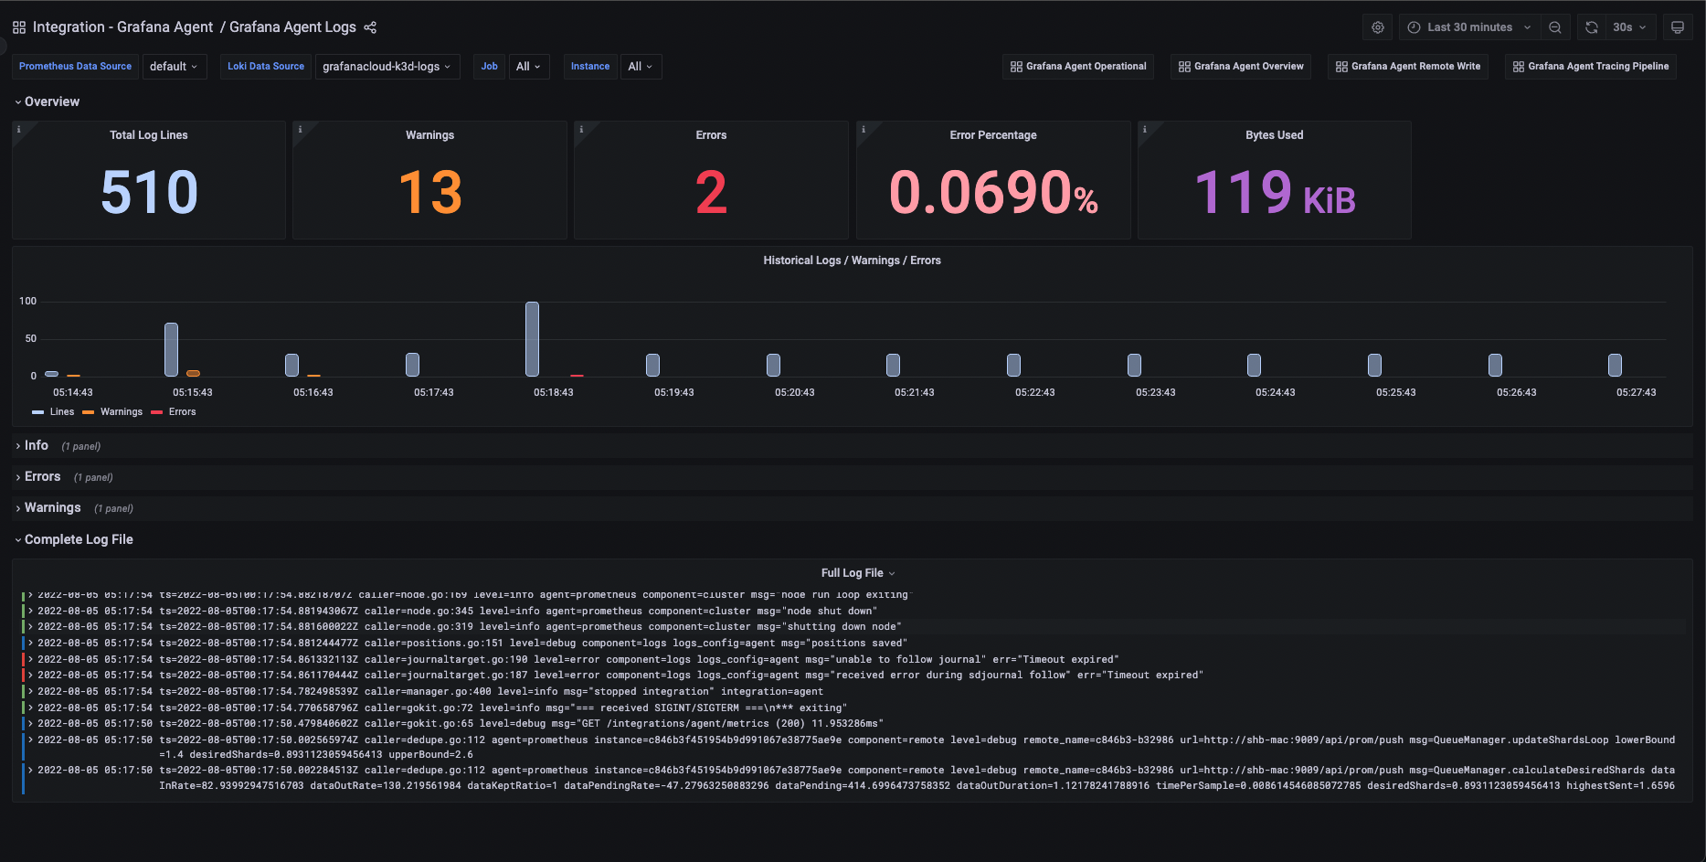This screenshot has height=862, width=1706.
Task: Open dashboard settings gear icon
Action: [1378, 27]
